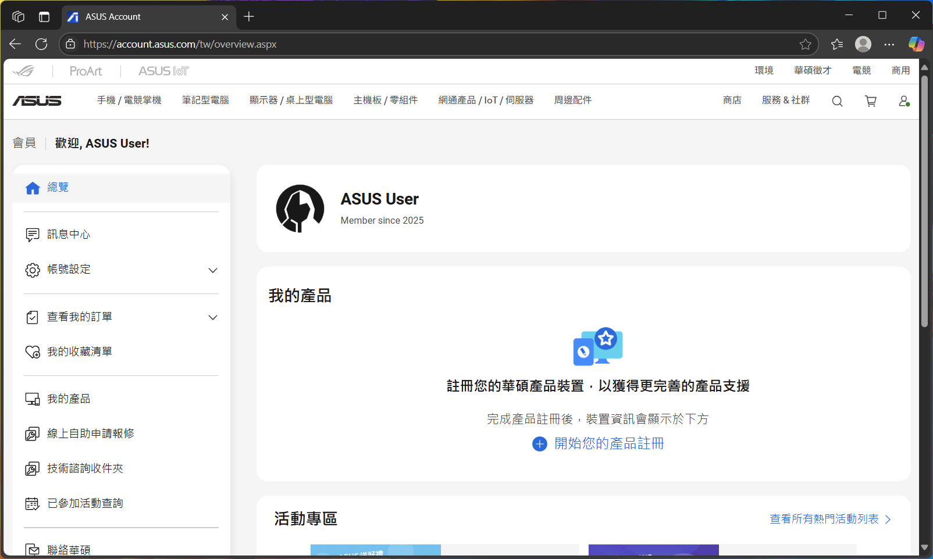Open the Copilot icon

(x=917, y=44)
